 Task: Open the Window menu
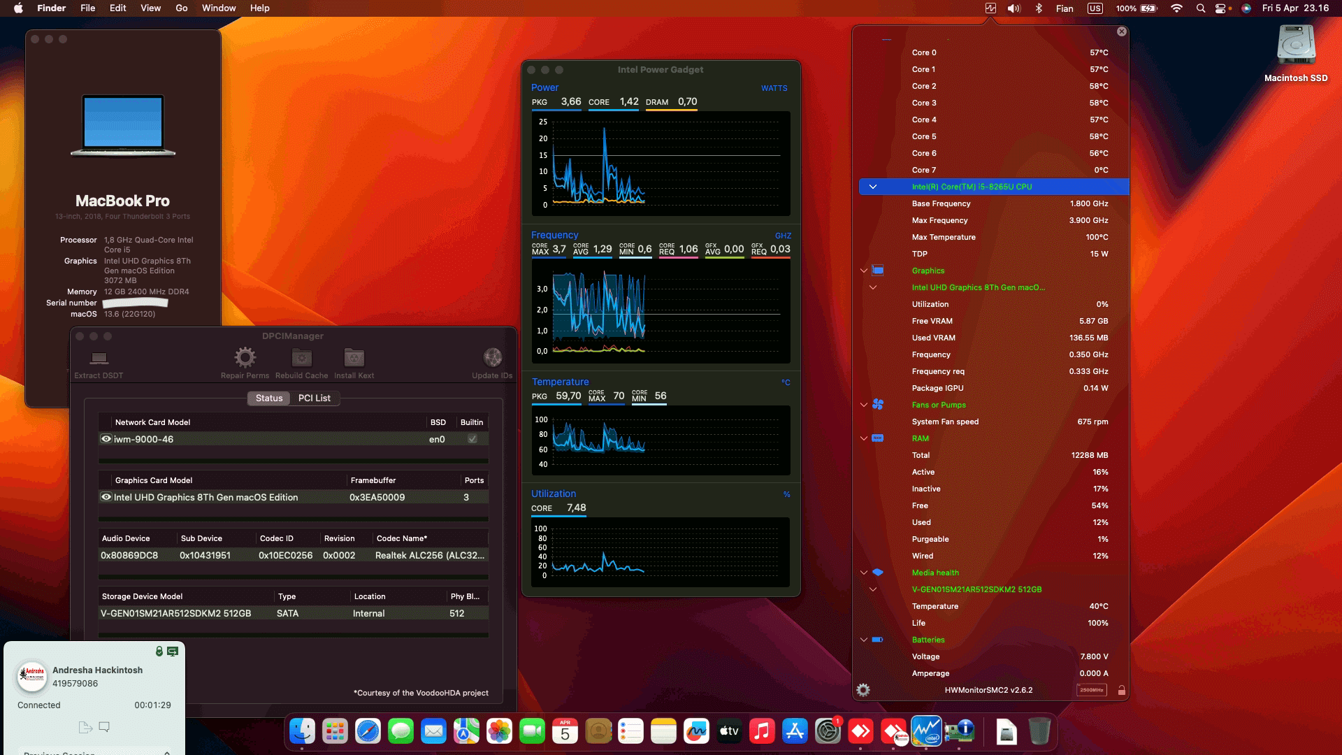point(218,8)
